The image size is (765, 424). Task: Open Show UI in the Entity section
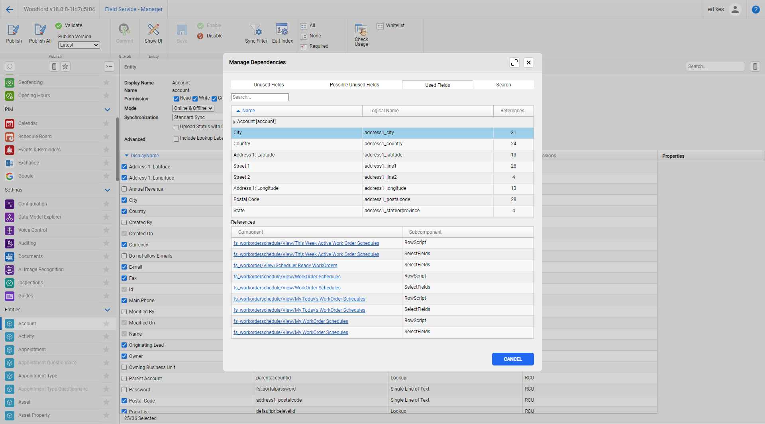pyautogui.click(x=153, y=33)
